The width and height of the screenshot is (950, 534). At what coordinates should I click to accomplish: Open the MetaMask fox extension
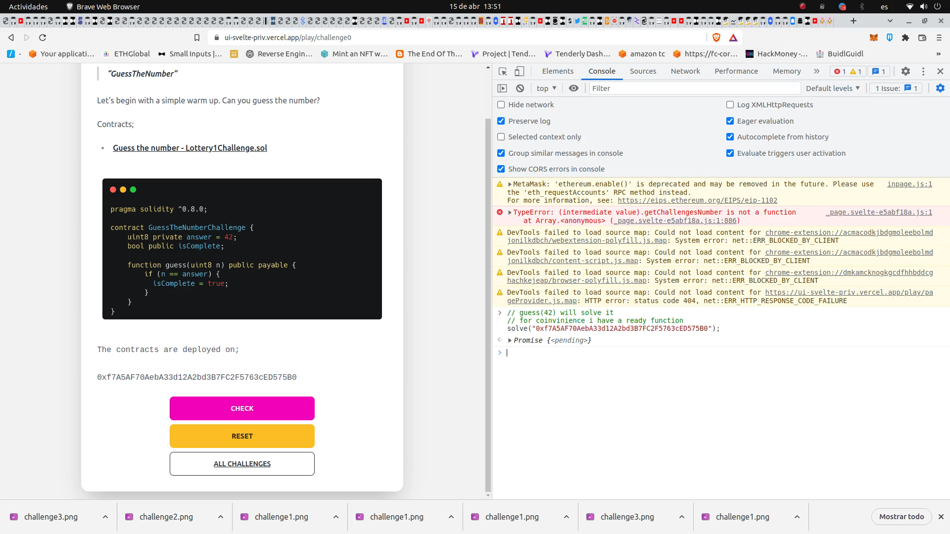click(874, 38)
